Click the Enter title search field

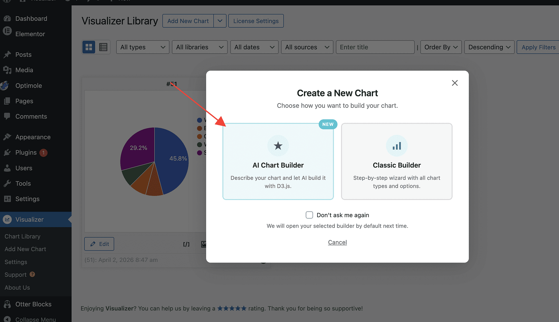(x=375, y=47)
